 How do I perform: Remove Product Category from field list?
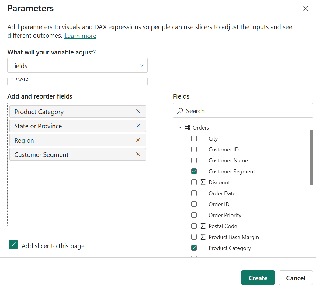click(138, 112)
